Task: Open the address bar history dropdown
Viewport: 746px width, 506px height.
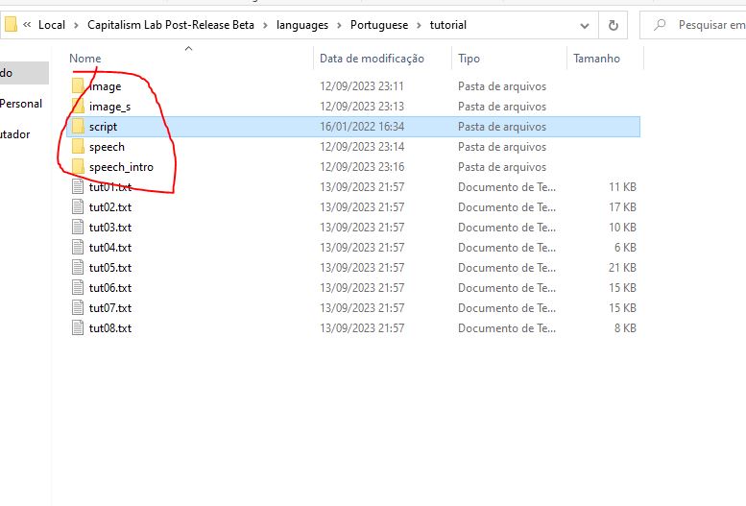Action: tap(585, 26)
